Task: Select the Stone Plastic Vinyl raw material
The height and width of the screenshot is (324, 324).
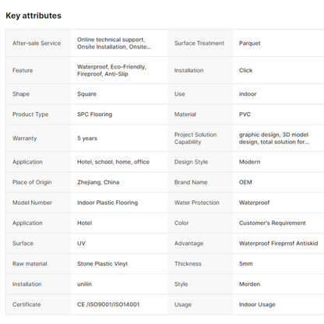Action: click(x=102, y=264)
